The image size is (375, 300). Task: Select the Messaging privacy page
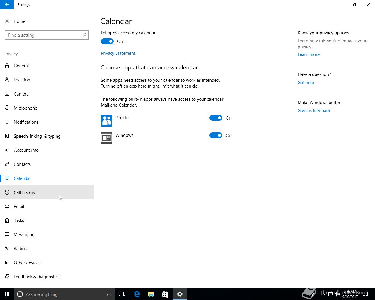click(46, 234)
